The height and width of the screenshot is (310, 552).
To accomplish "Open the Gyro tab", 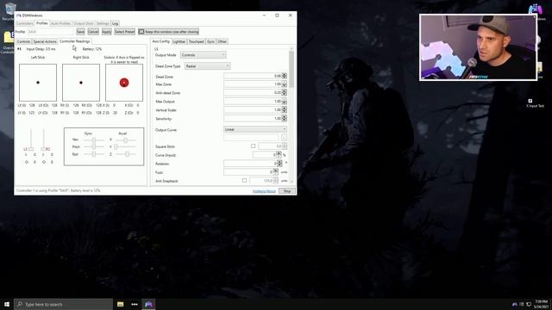I will [210, 41].
